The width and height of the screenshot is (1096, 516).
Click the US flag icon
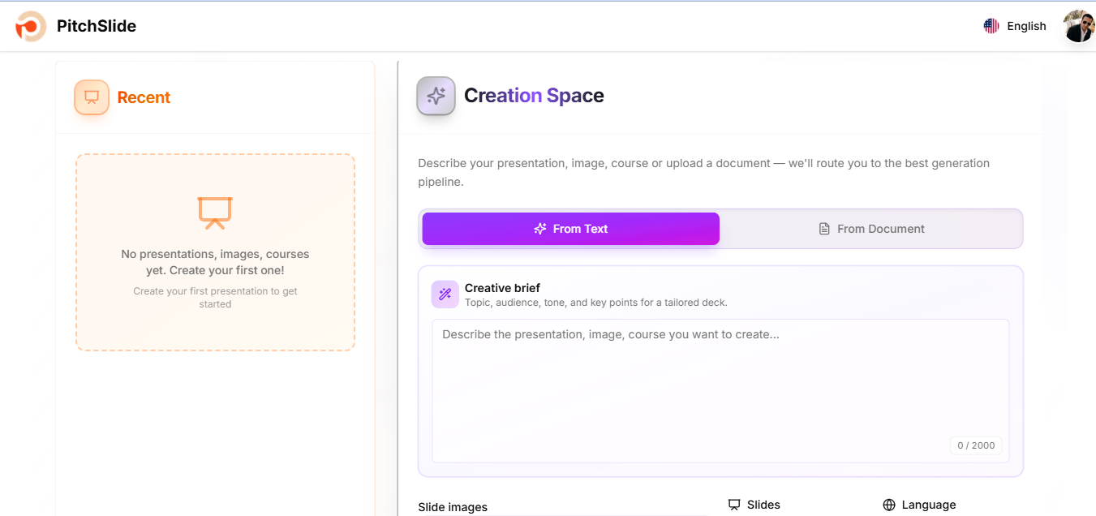point(991,26)
